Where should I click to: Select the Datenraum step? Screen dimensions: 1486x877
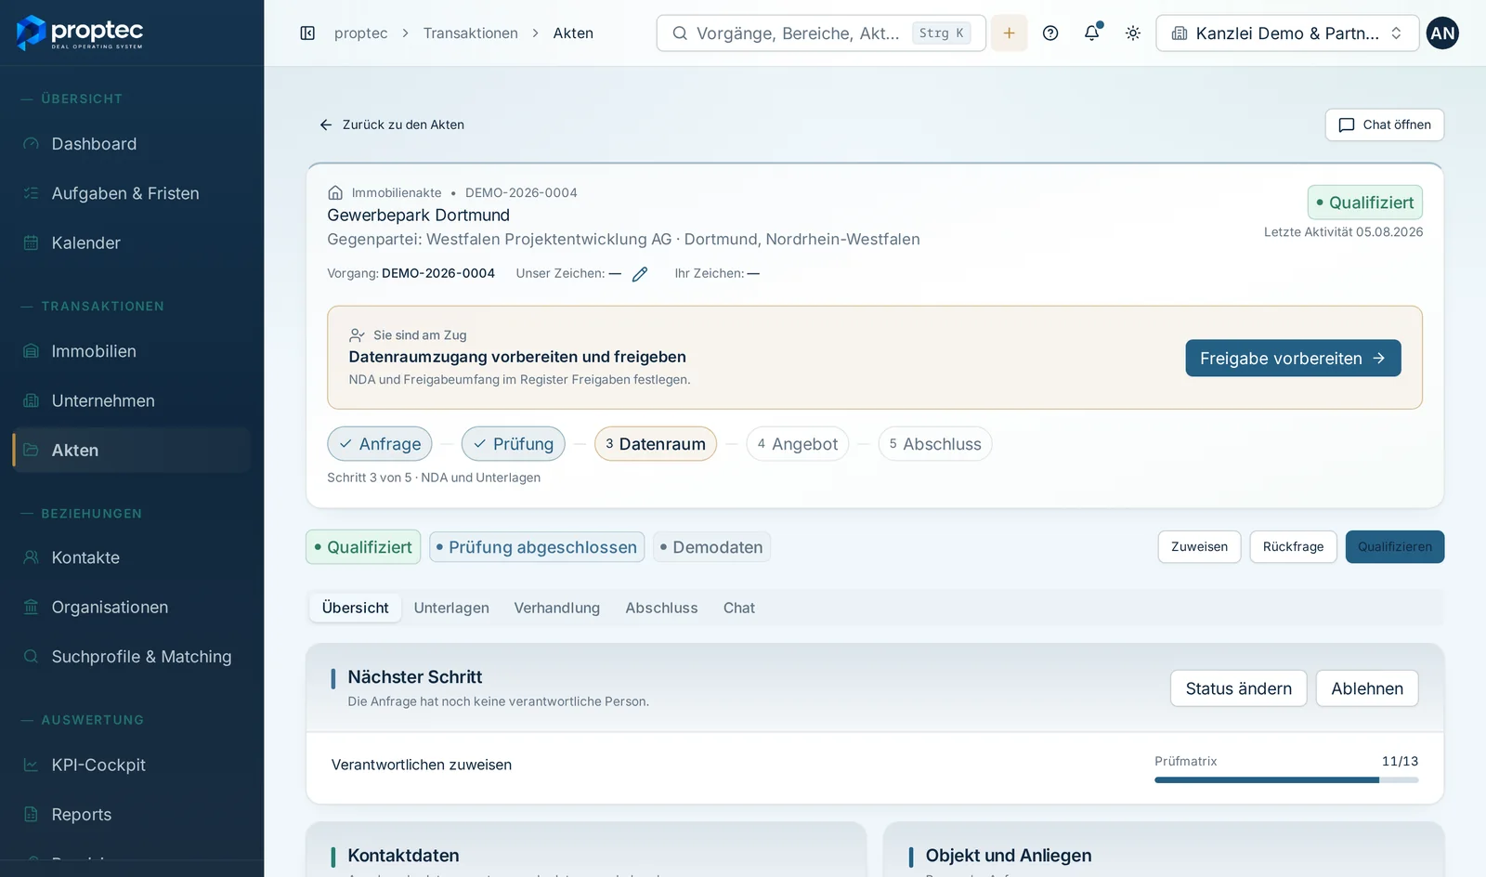[x=656, y=444]
